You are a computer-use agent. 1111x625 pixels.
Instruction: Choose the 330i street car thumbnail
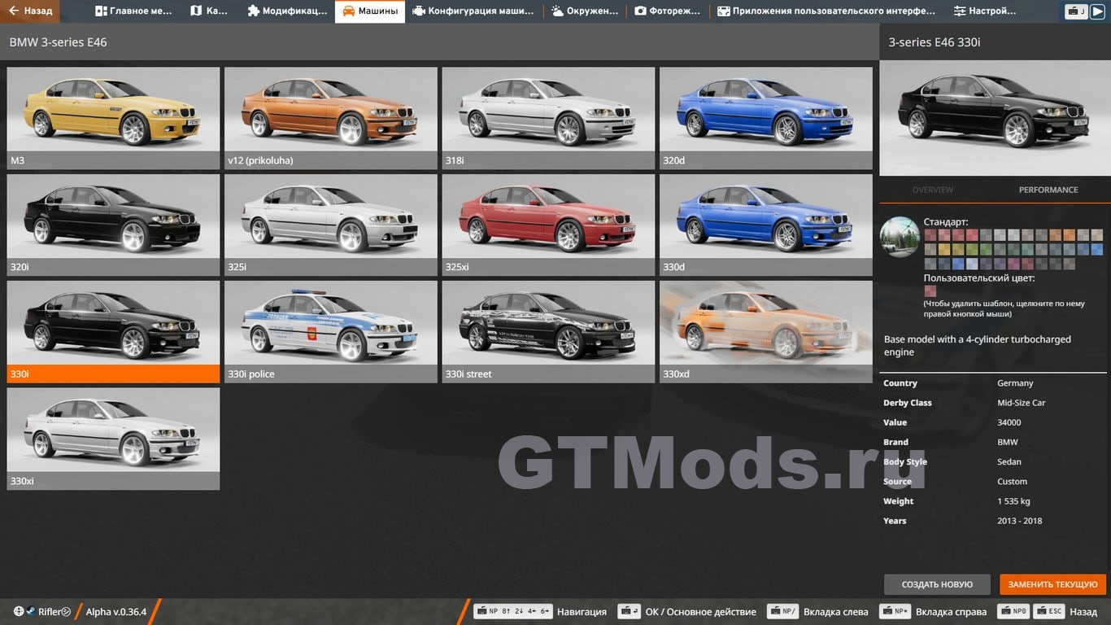tap(548, 332)
